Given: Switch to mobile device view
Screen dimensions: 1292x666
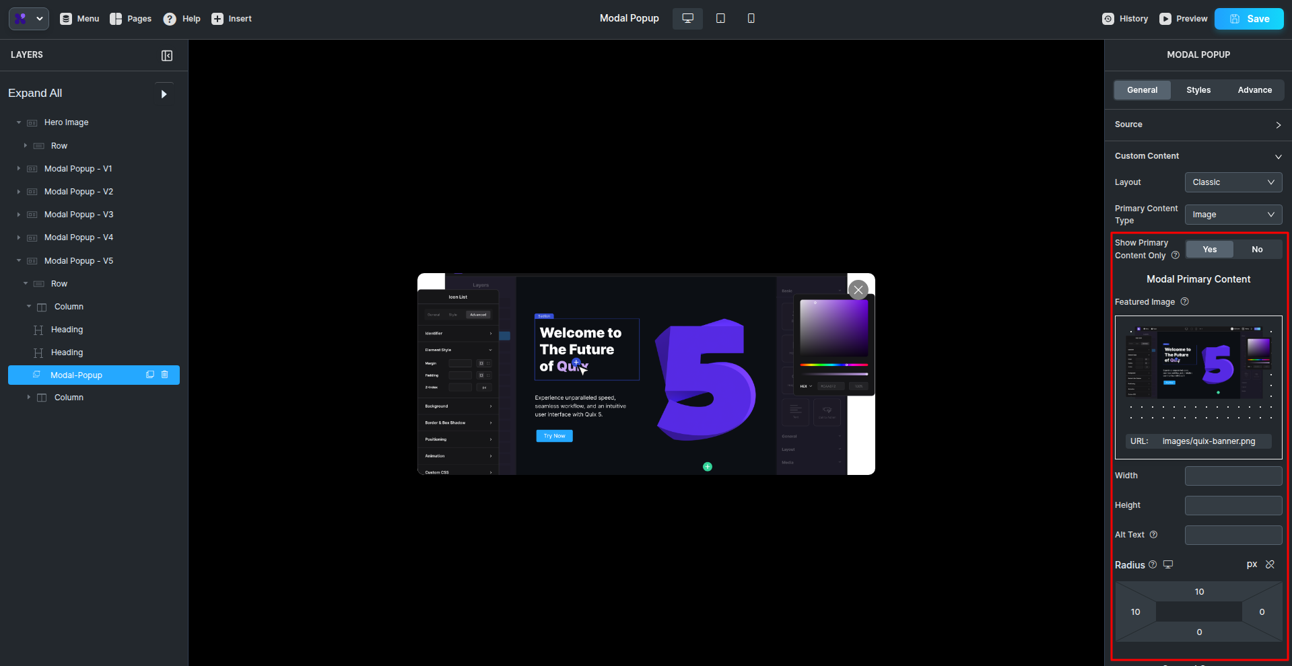Looking at the screenshot, I should pyautogui.click(x=751, y=19).
